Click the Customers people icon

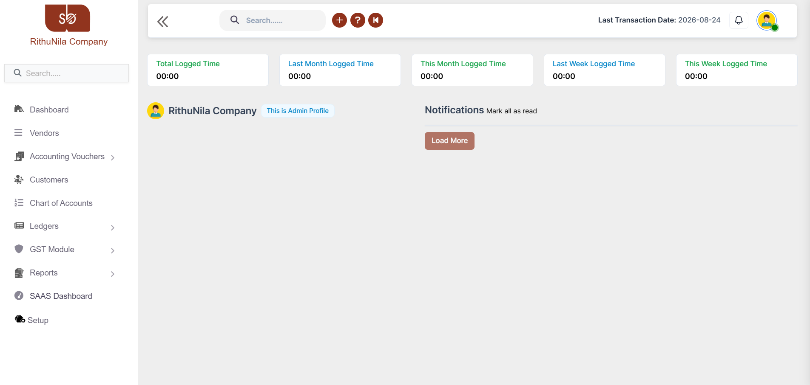[x=19, y=180]
